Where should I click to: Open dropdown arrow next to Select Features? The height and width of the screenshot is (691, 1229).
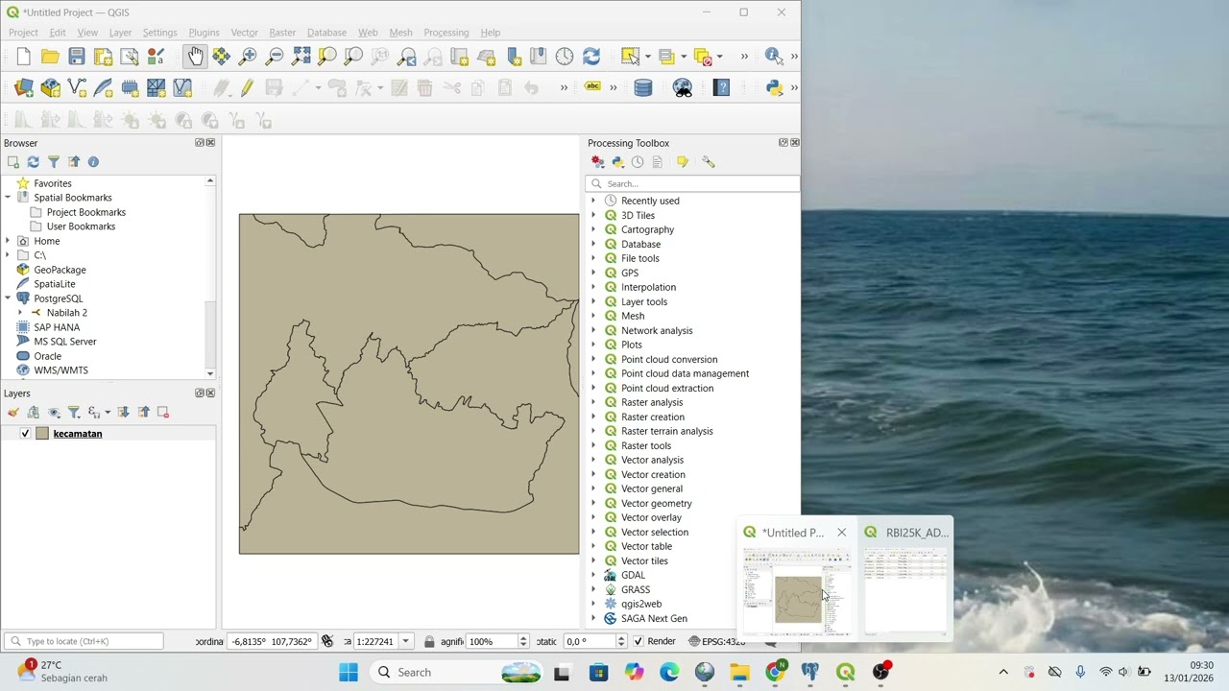647,57
